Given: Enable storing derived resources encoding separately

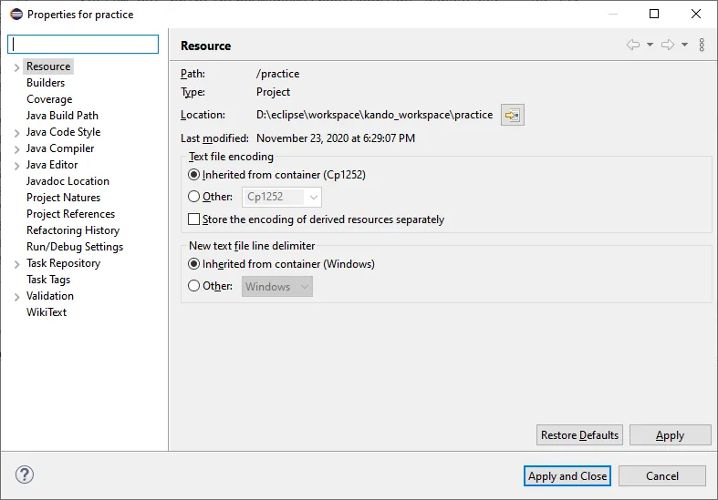Looking at the screenshot, I should tap(193, 219).
